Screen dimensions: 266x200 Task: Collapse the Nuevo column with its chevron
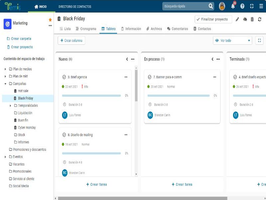coord(127,59)
